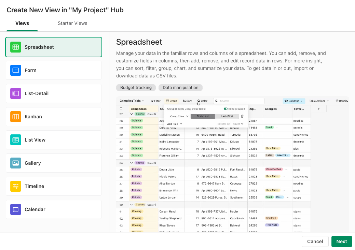The width and height of the screenshot is (355, 250).
Task: Click the Carson Head cell
Action: [x=172, y=211]
